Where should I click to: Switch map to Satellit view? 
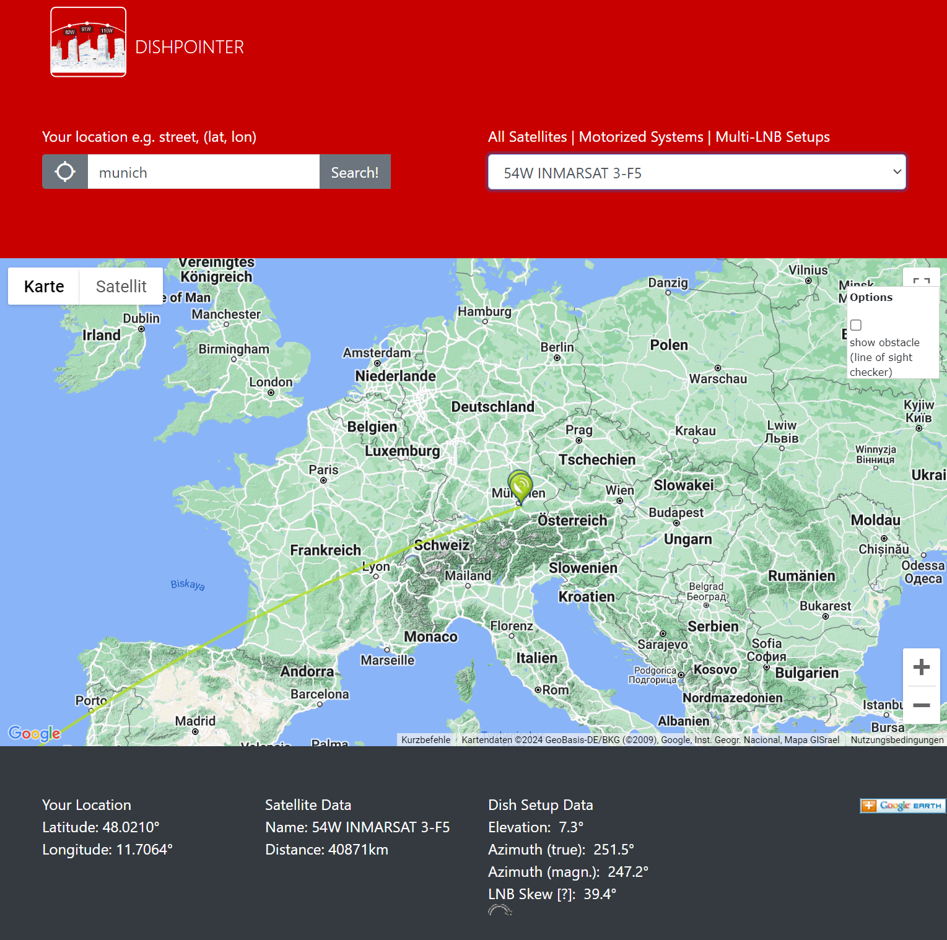click(x=121, y=286)
